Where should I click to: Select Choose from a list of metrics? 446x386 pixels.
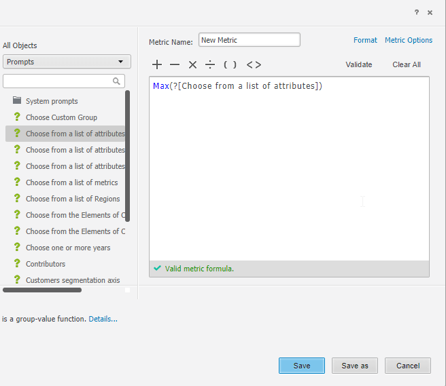(x=71, y=182)
